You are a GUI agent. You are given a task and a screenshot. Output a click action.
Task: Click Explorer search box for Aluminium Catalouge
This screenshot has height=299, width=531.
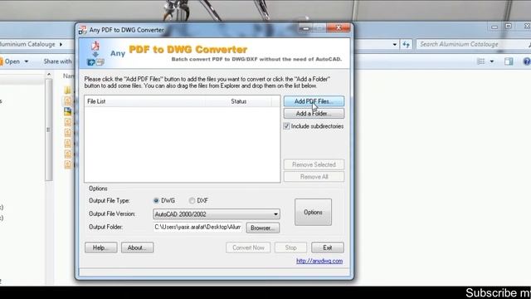click(x=473, y=44)
